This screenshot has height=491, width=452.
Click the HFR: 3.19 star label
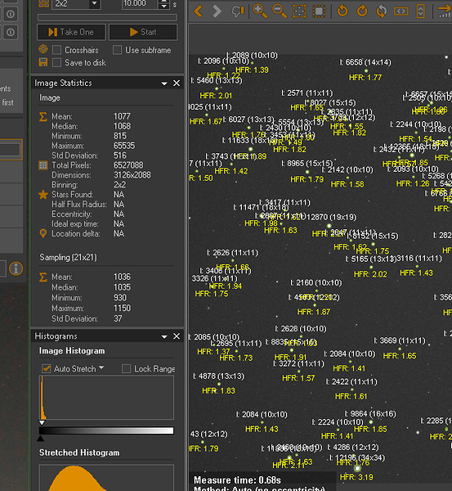tap(356, 477)
